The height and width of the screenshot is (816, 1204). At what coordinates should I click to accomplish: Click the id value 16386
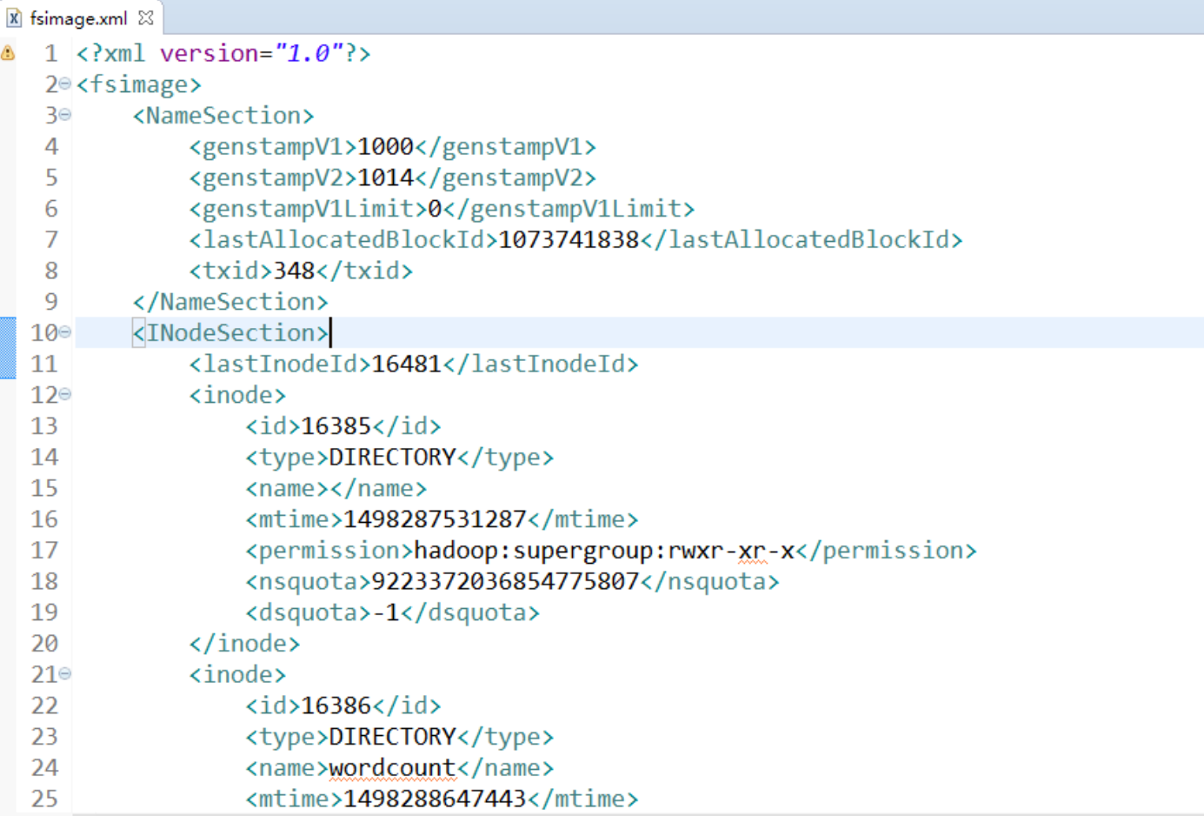[336, 706]
